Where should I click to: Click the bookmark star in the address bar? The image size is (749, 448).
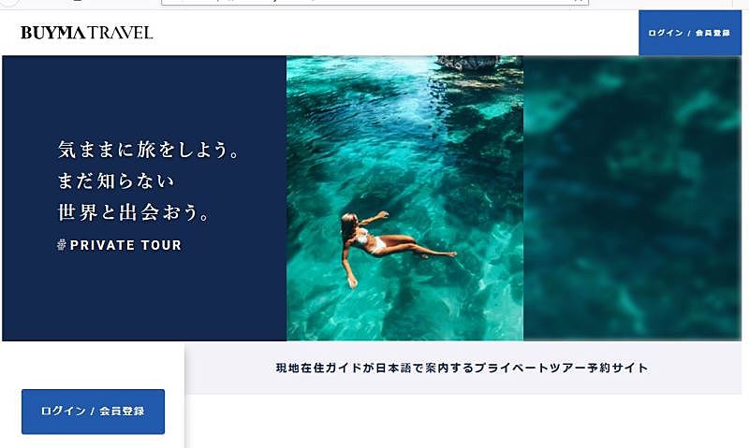[579, 2]
